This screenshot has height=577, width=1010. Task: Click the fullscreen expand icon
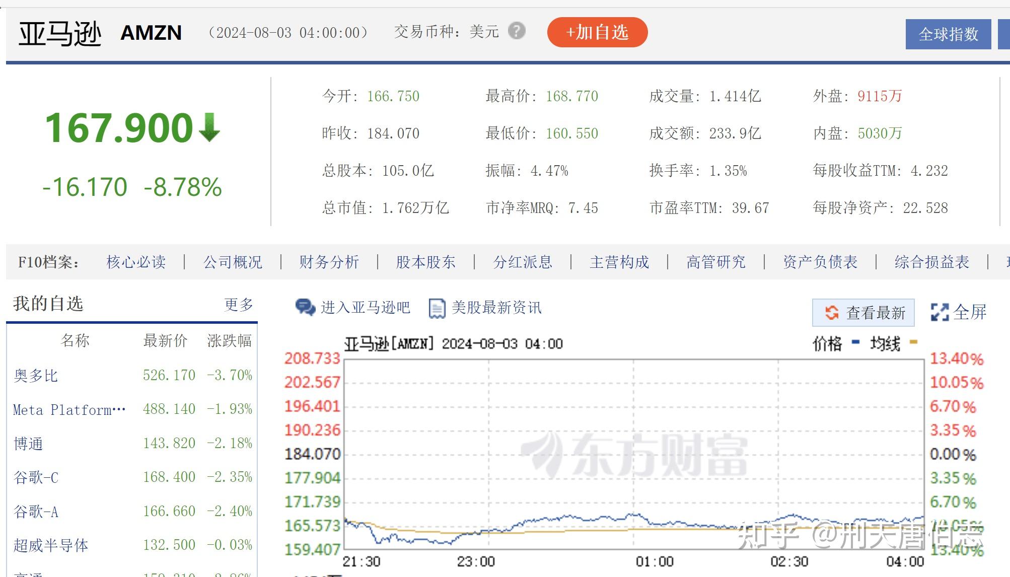pos(940,312)
